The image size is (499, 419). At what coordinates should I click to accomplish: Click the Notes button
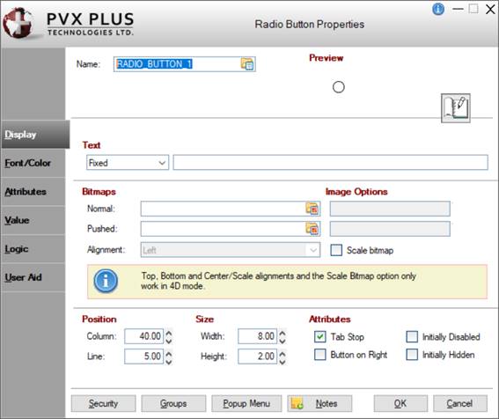point(319,404)
